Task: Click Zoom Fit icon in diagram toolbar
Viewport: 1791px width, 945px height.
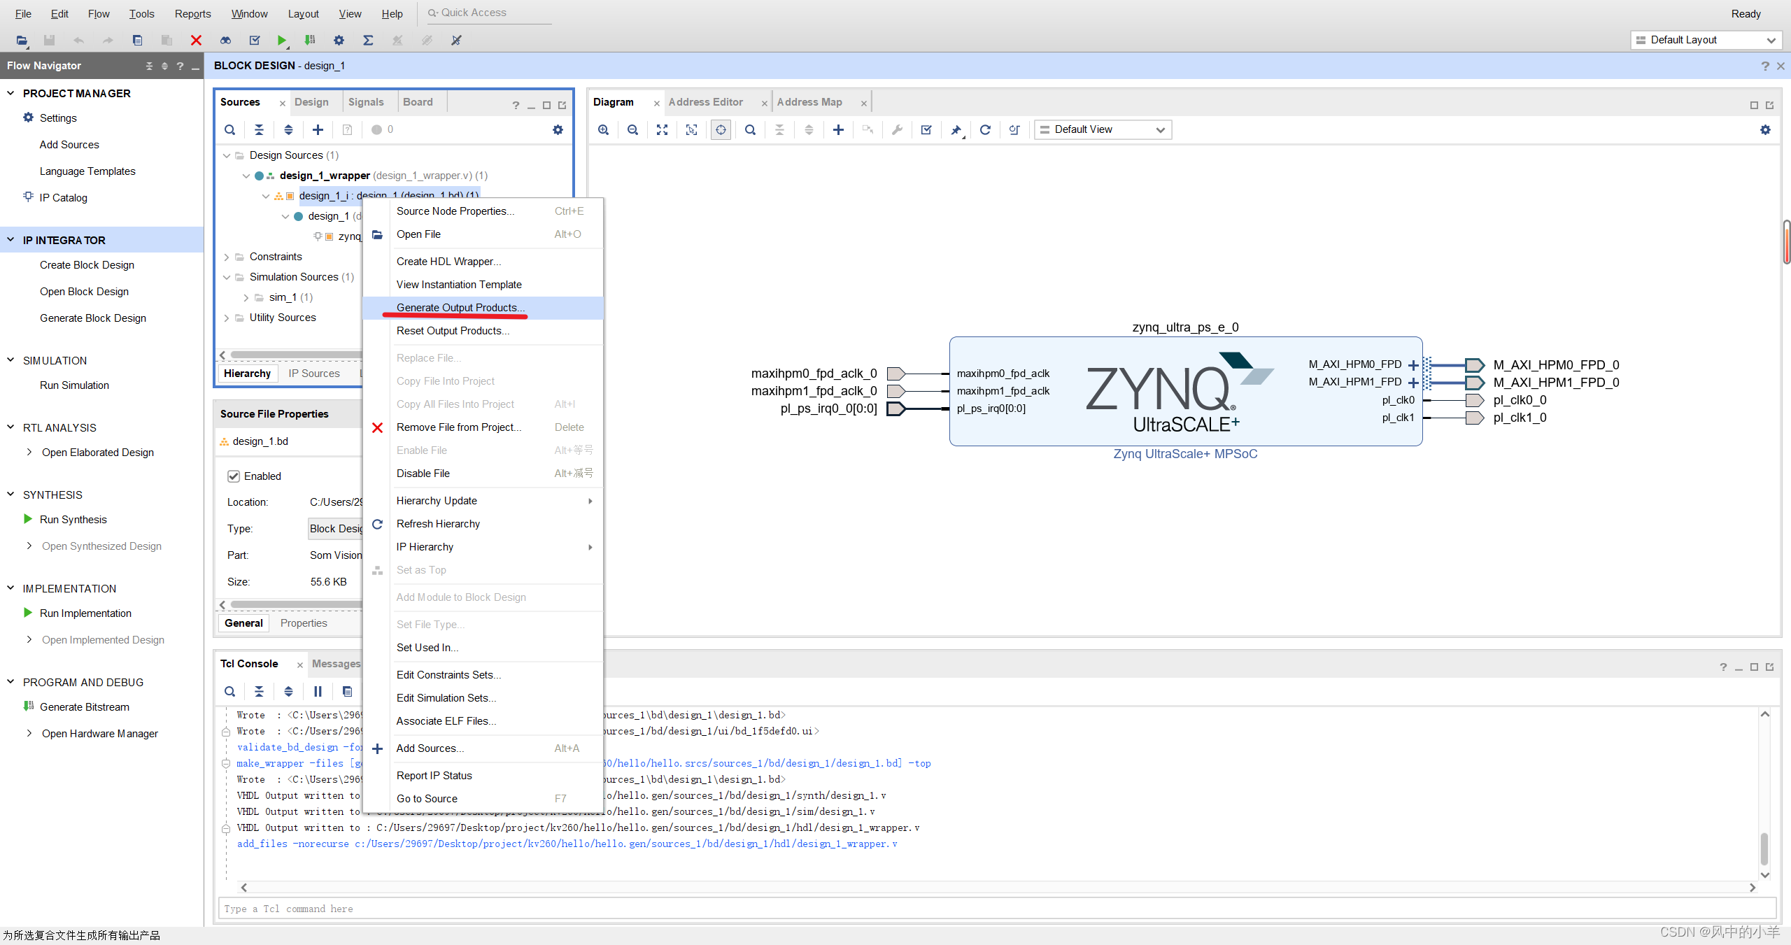Action: tap(662, 129)
